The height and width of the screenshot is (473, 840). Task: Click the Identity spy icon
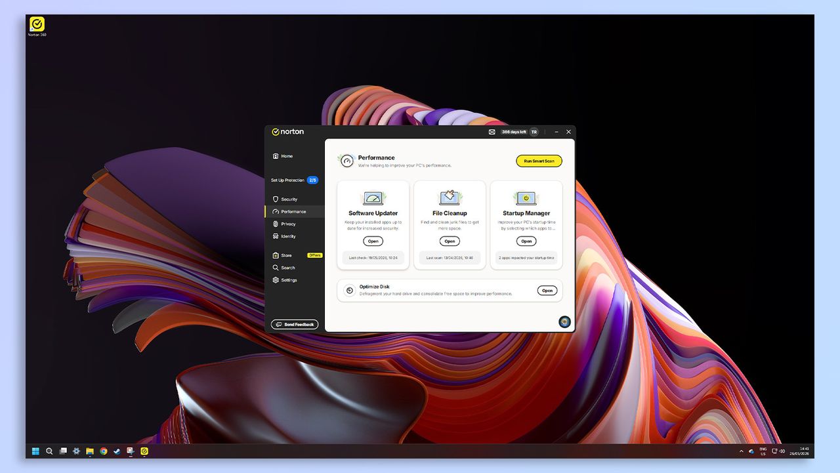click(x=276, y=236)
